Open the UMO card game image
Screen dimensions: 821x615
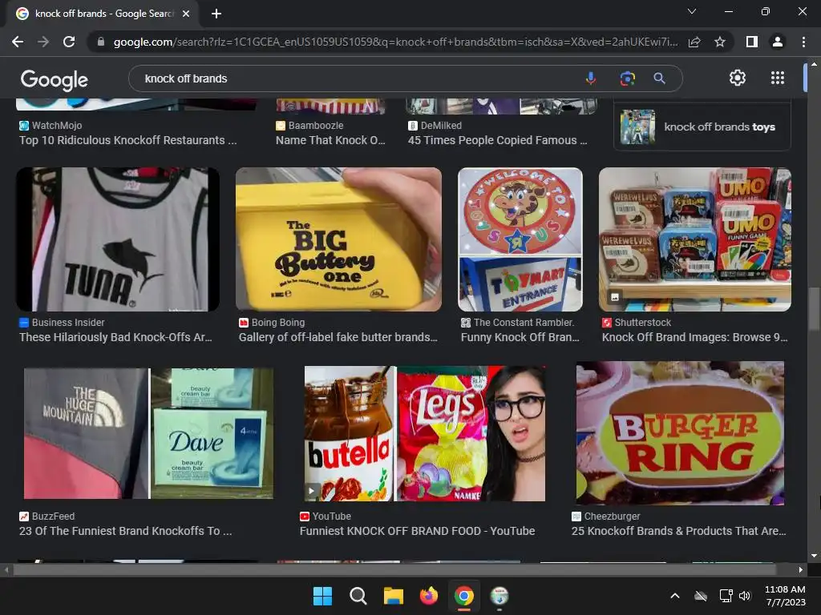coord(695,239)
